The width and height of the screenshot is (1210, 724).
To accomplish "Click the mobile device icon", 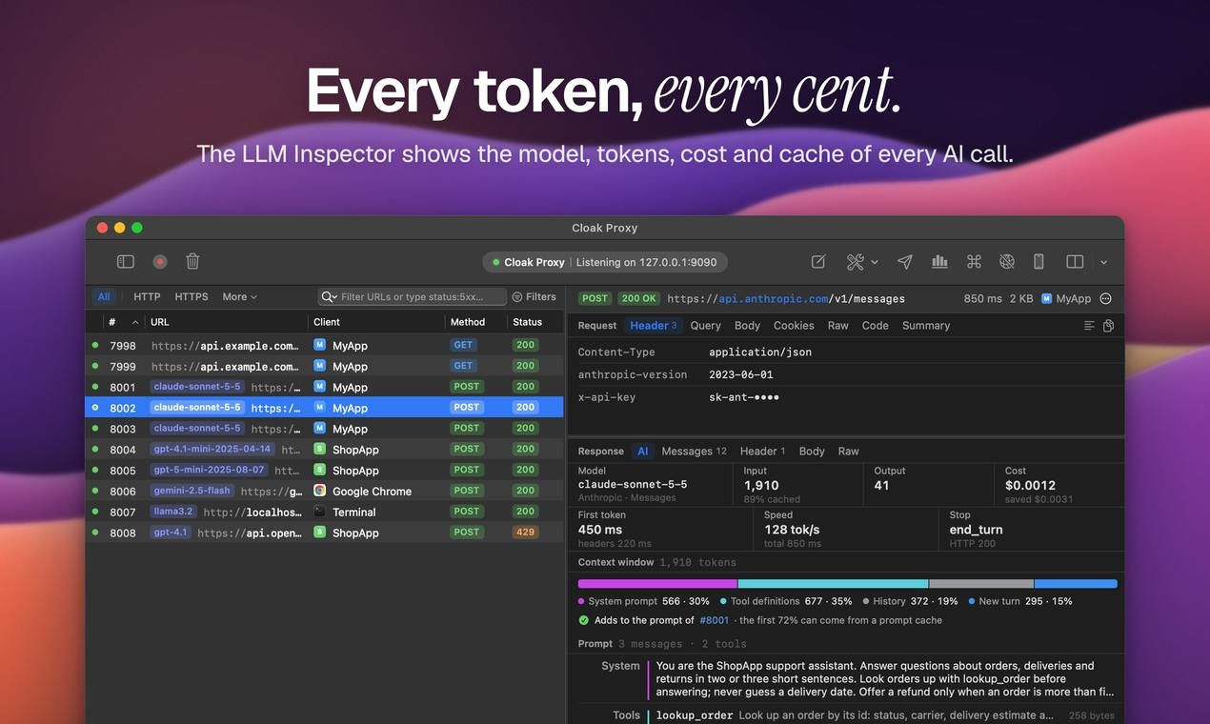I will click(1039, 261).
